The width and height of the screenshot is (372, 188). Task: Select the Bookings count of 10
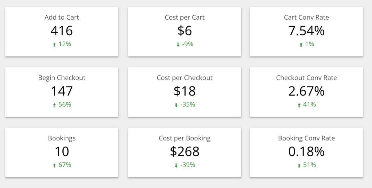[62, 152]
